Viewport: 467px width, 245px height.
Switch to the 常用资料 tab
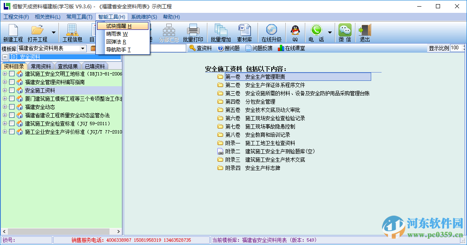point(40,65)
